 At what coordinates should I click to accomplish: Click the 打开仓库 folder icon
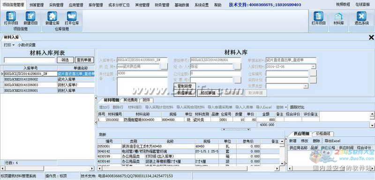pos(72,18)
